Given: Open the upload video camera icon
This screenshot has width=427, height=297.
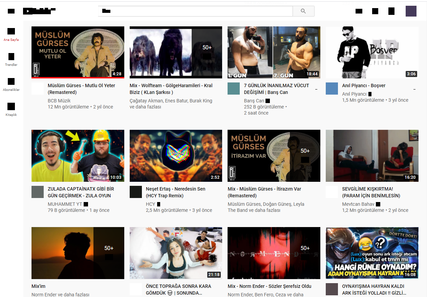Looking at the screenshot, I should (359, 11).
